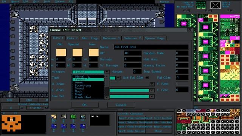Image resolution: width=242 pixels, height=136 pixels.
Task: Click the Damage value field
Action: pyautogui.click(x=133, y=59)
